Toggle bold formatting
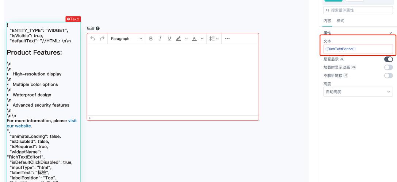Viewport: 397px width, 182px height. 151,39
